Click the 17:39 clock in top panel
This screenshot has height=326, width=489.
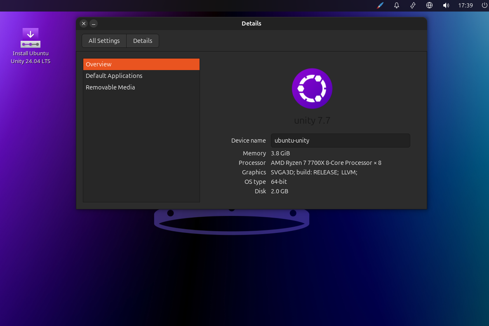click(465, 5)
